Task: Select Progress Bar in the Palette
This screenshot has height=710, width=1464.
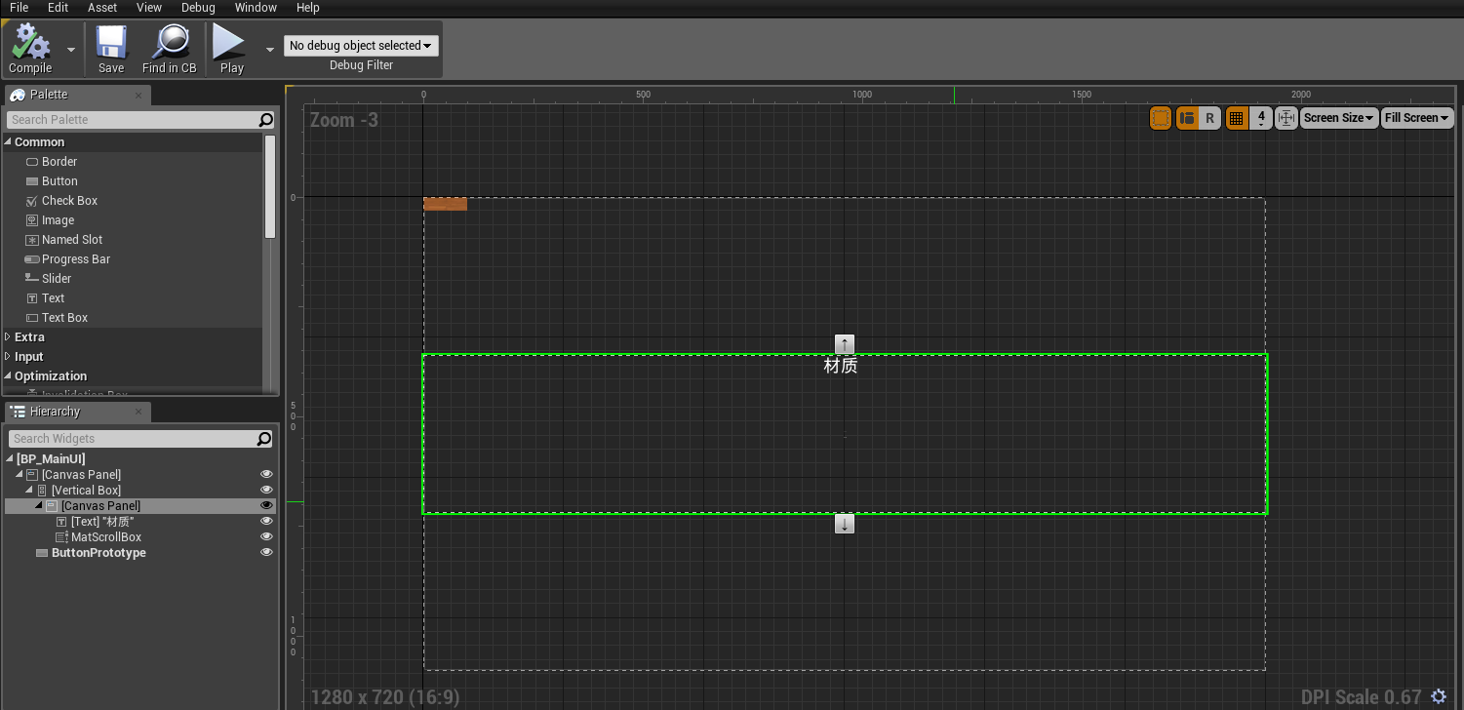Action: (75, 259)
